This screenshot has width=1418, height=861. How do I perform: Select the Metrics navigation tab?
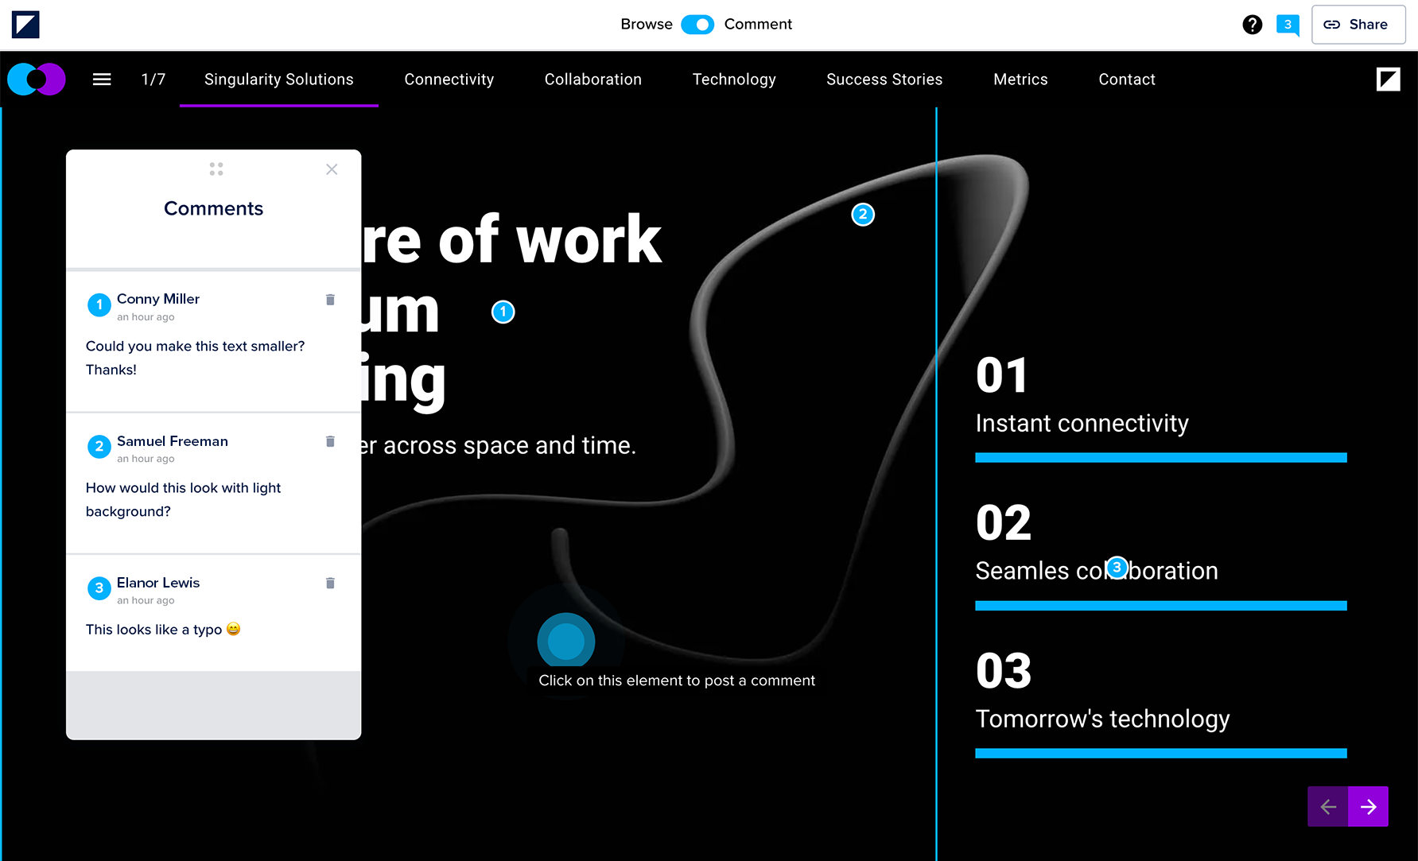pos(1020,80)
